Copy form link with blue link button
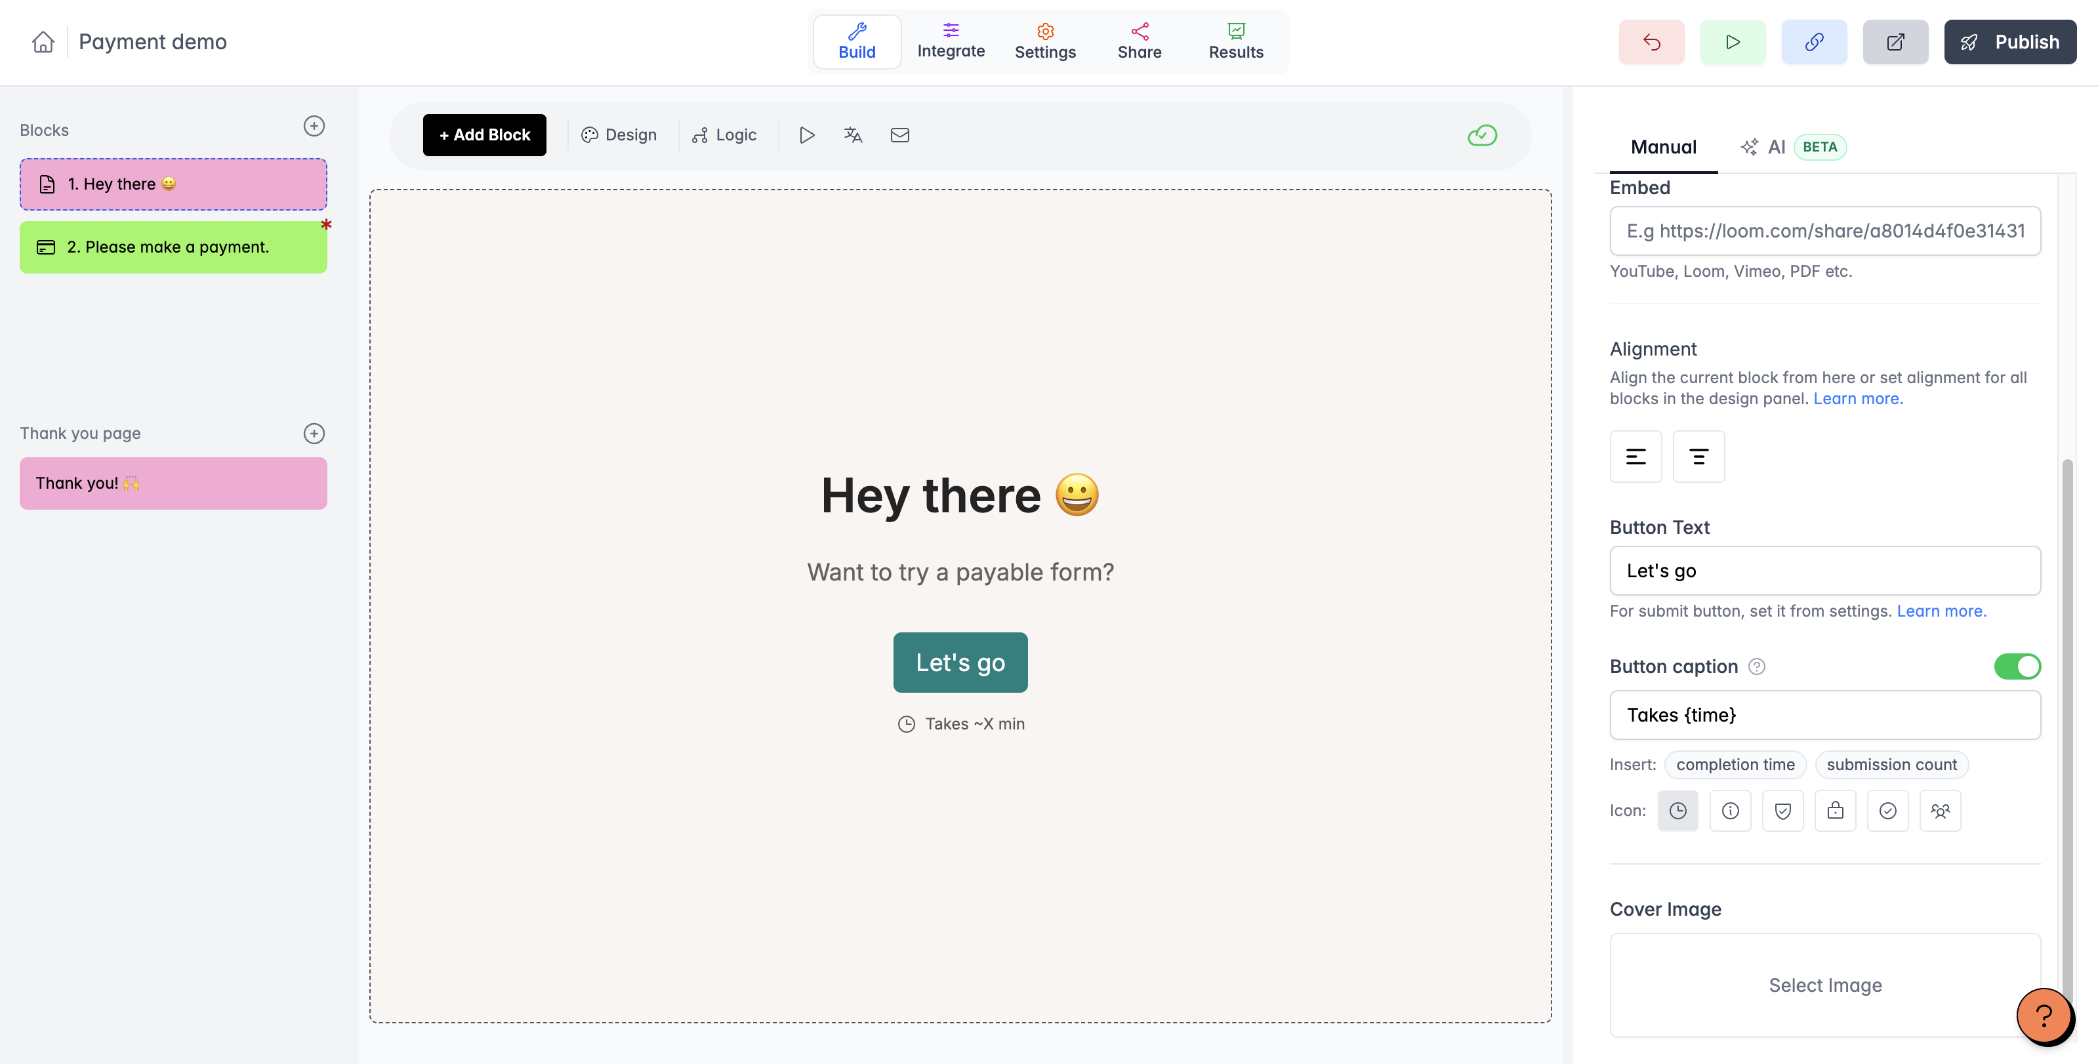This screenshot has width=2098, height=1064. (1814, 41)
